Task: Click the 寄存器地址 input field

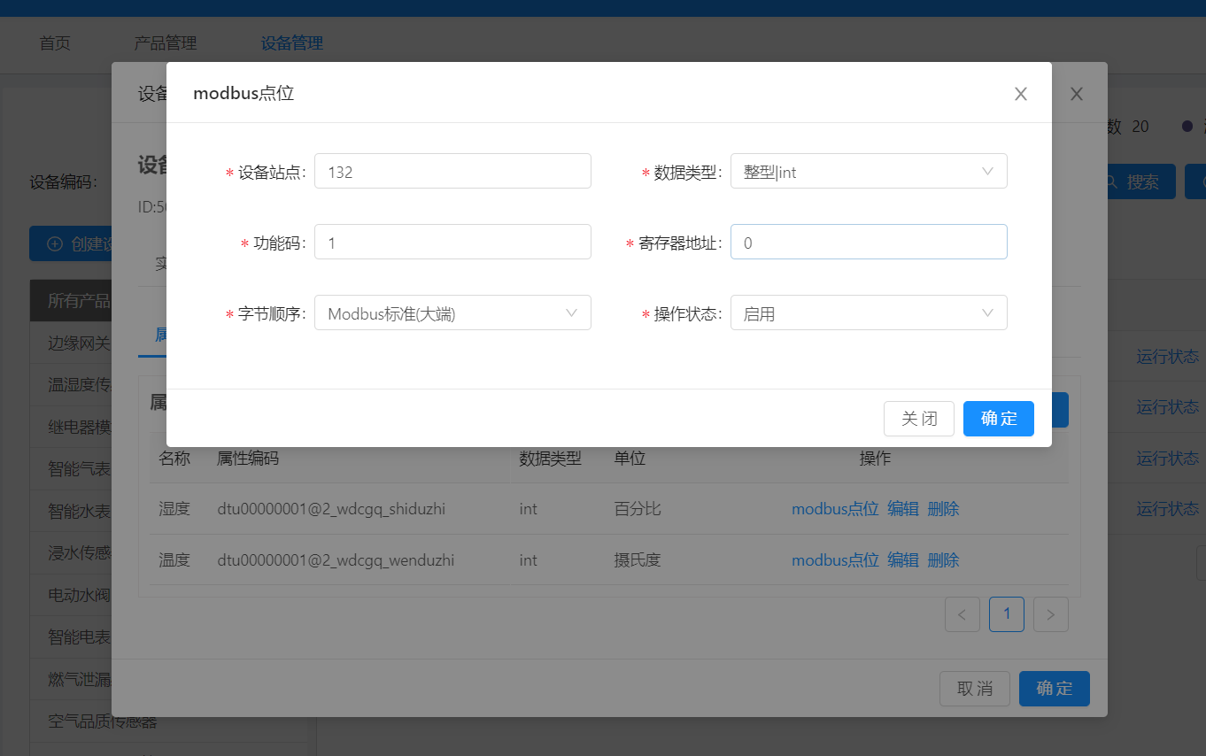Action: (x=869, y=241)
